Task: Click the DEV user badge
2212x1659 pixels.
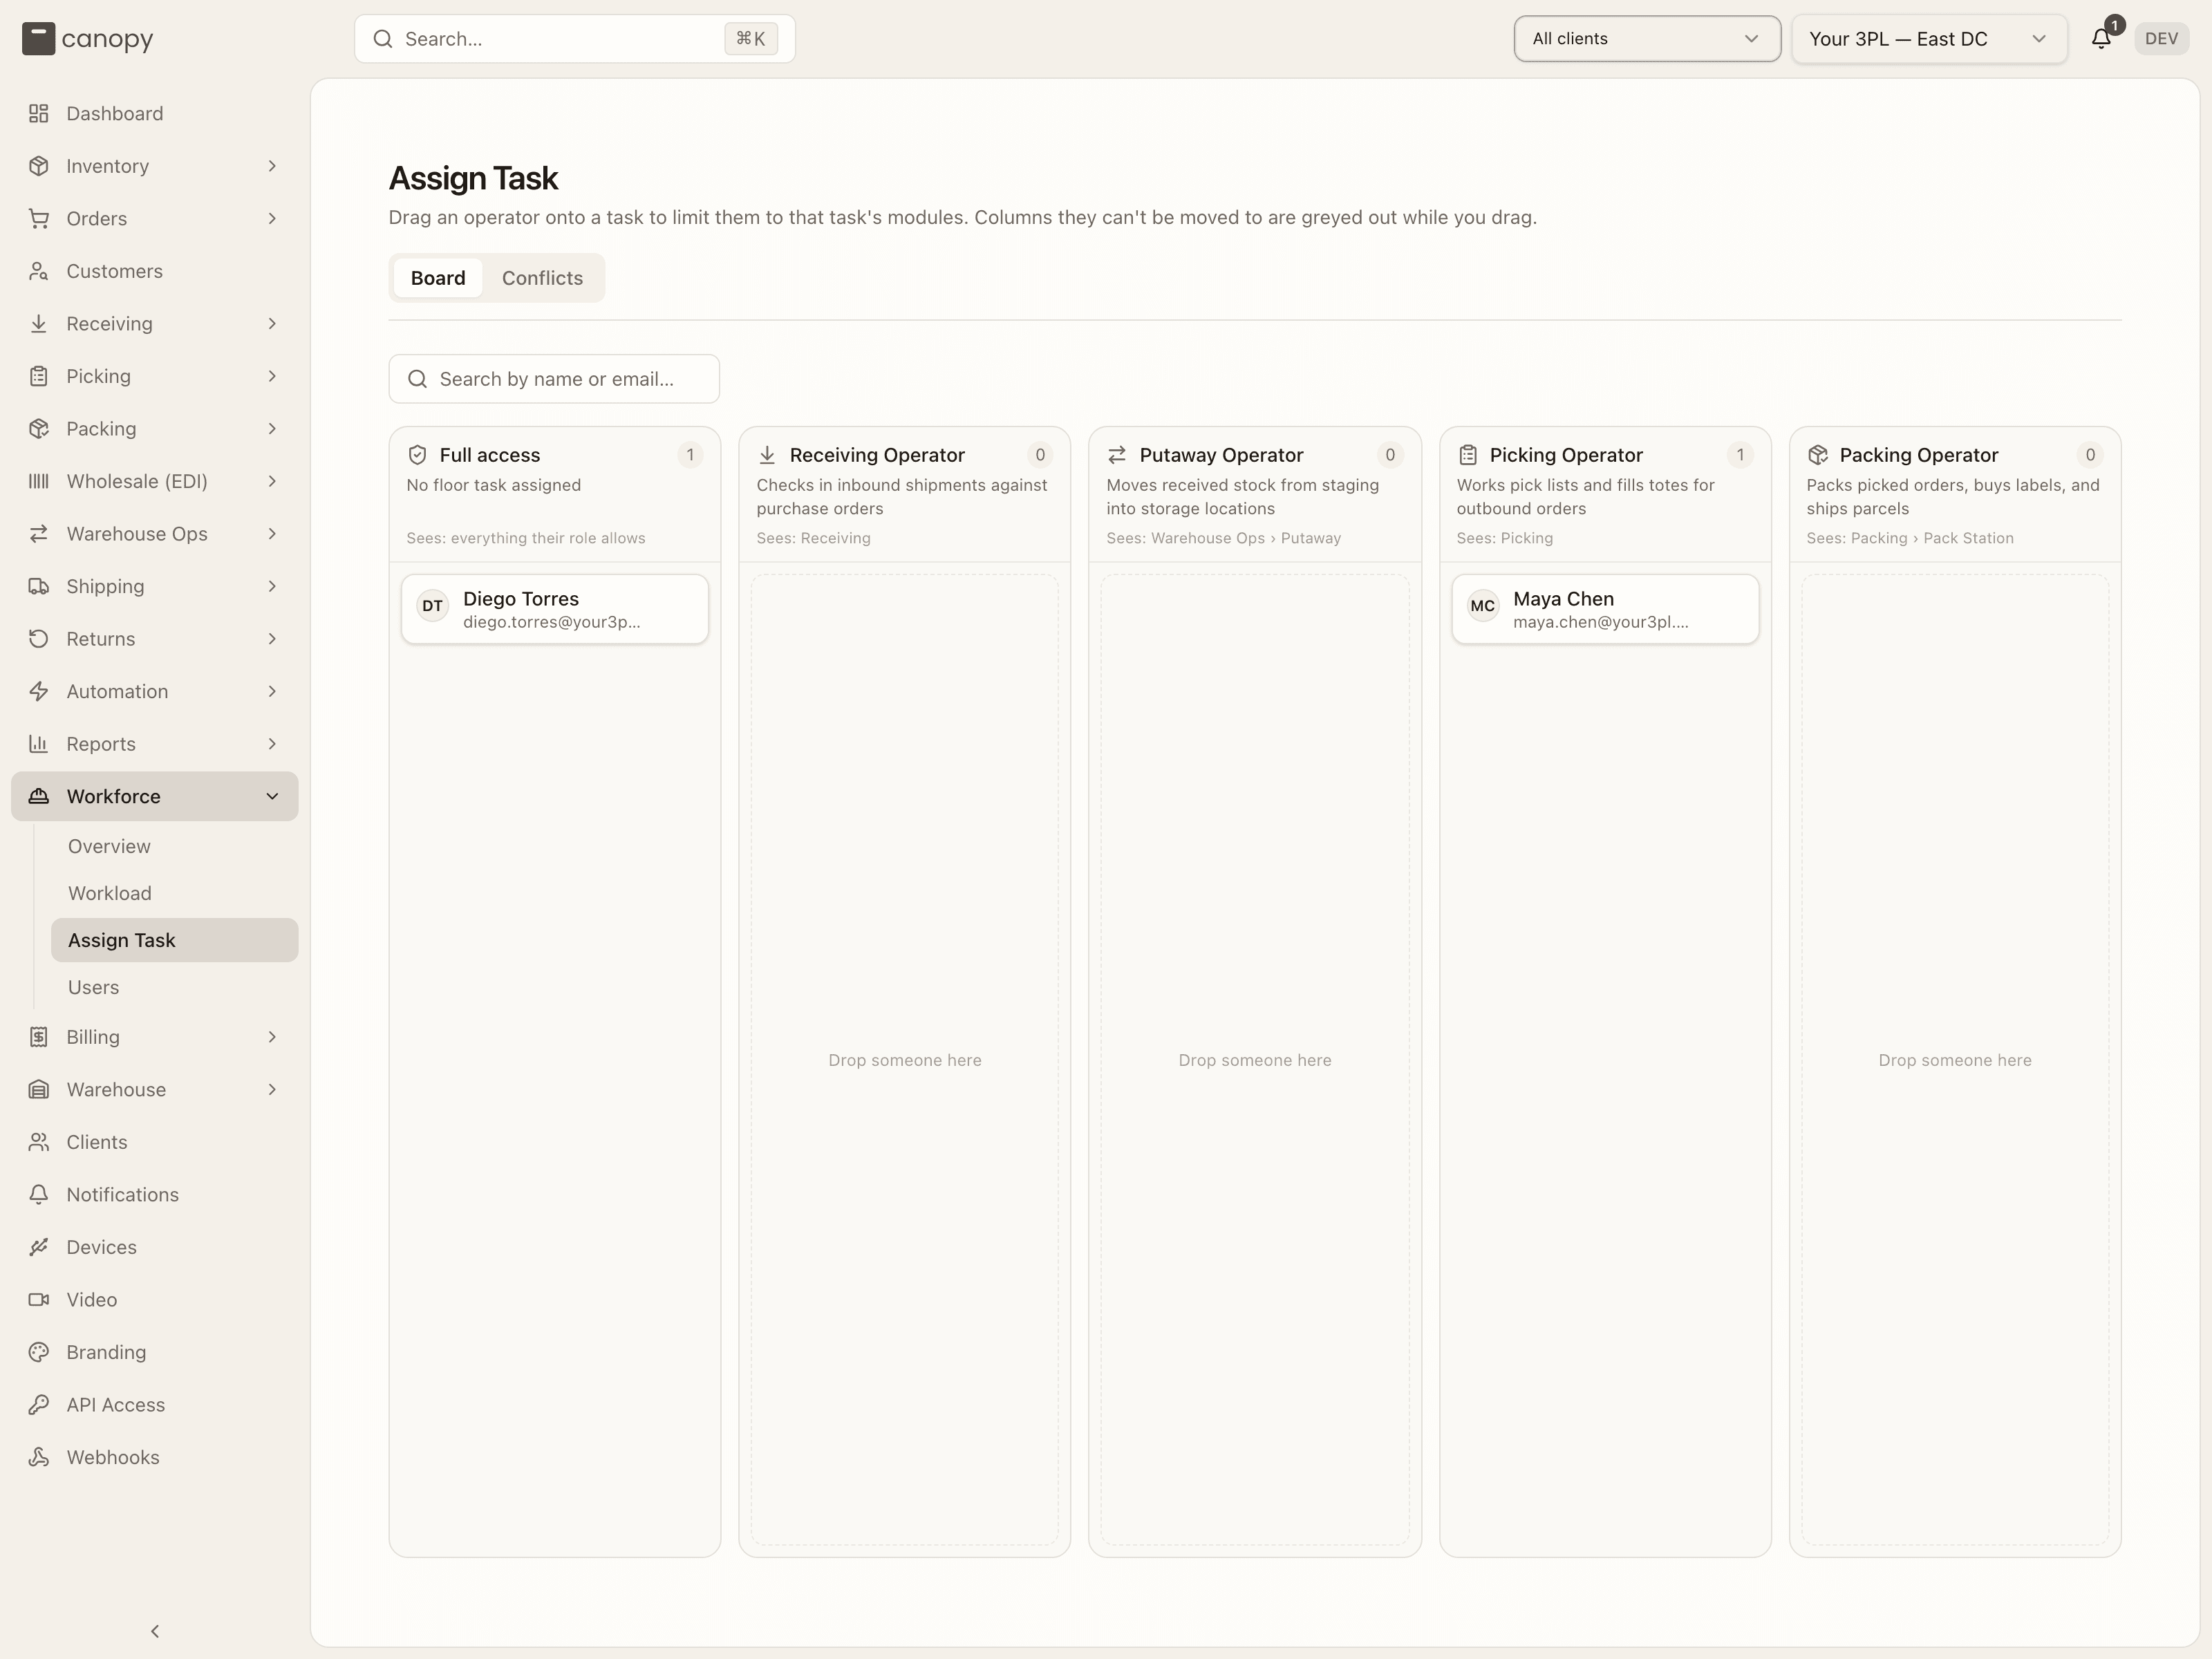Action: tap(2161, 39)
